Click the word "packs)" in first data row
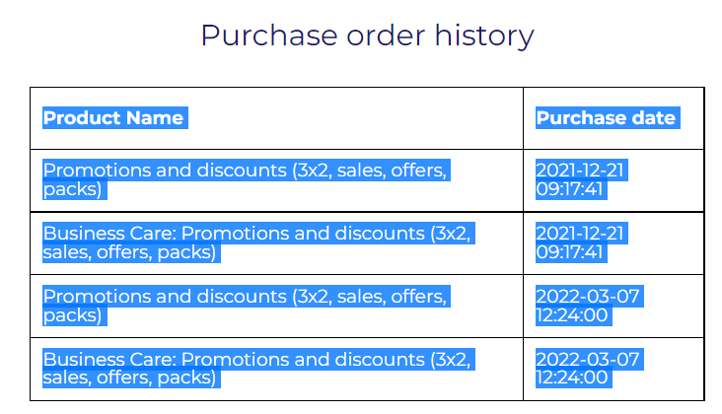The image size is (722, 414). coord(72,188)
